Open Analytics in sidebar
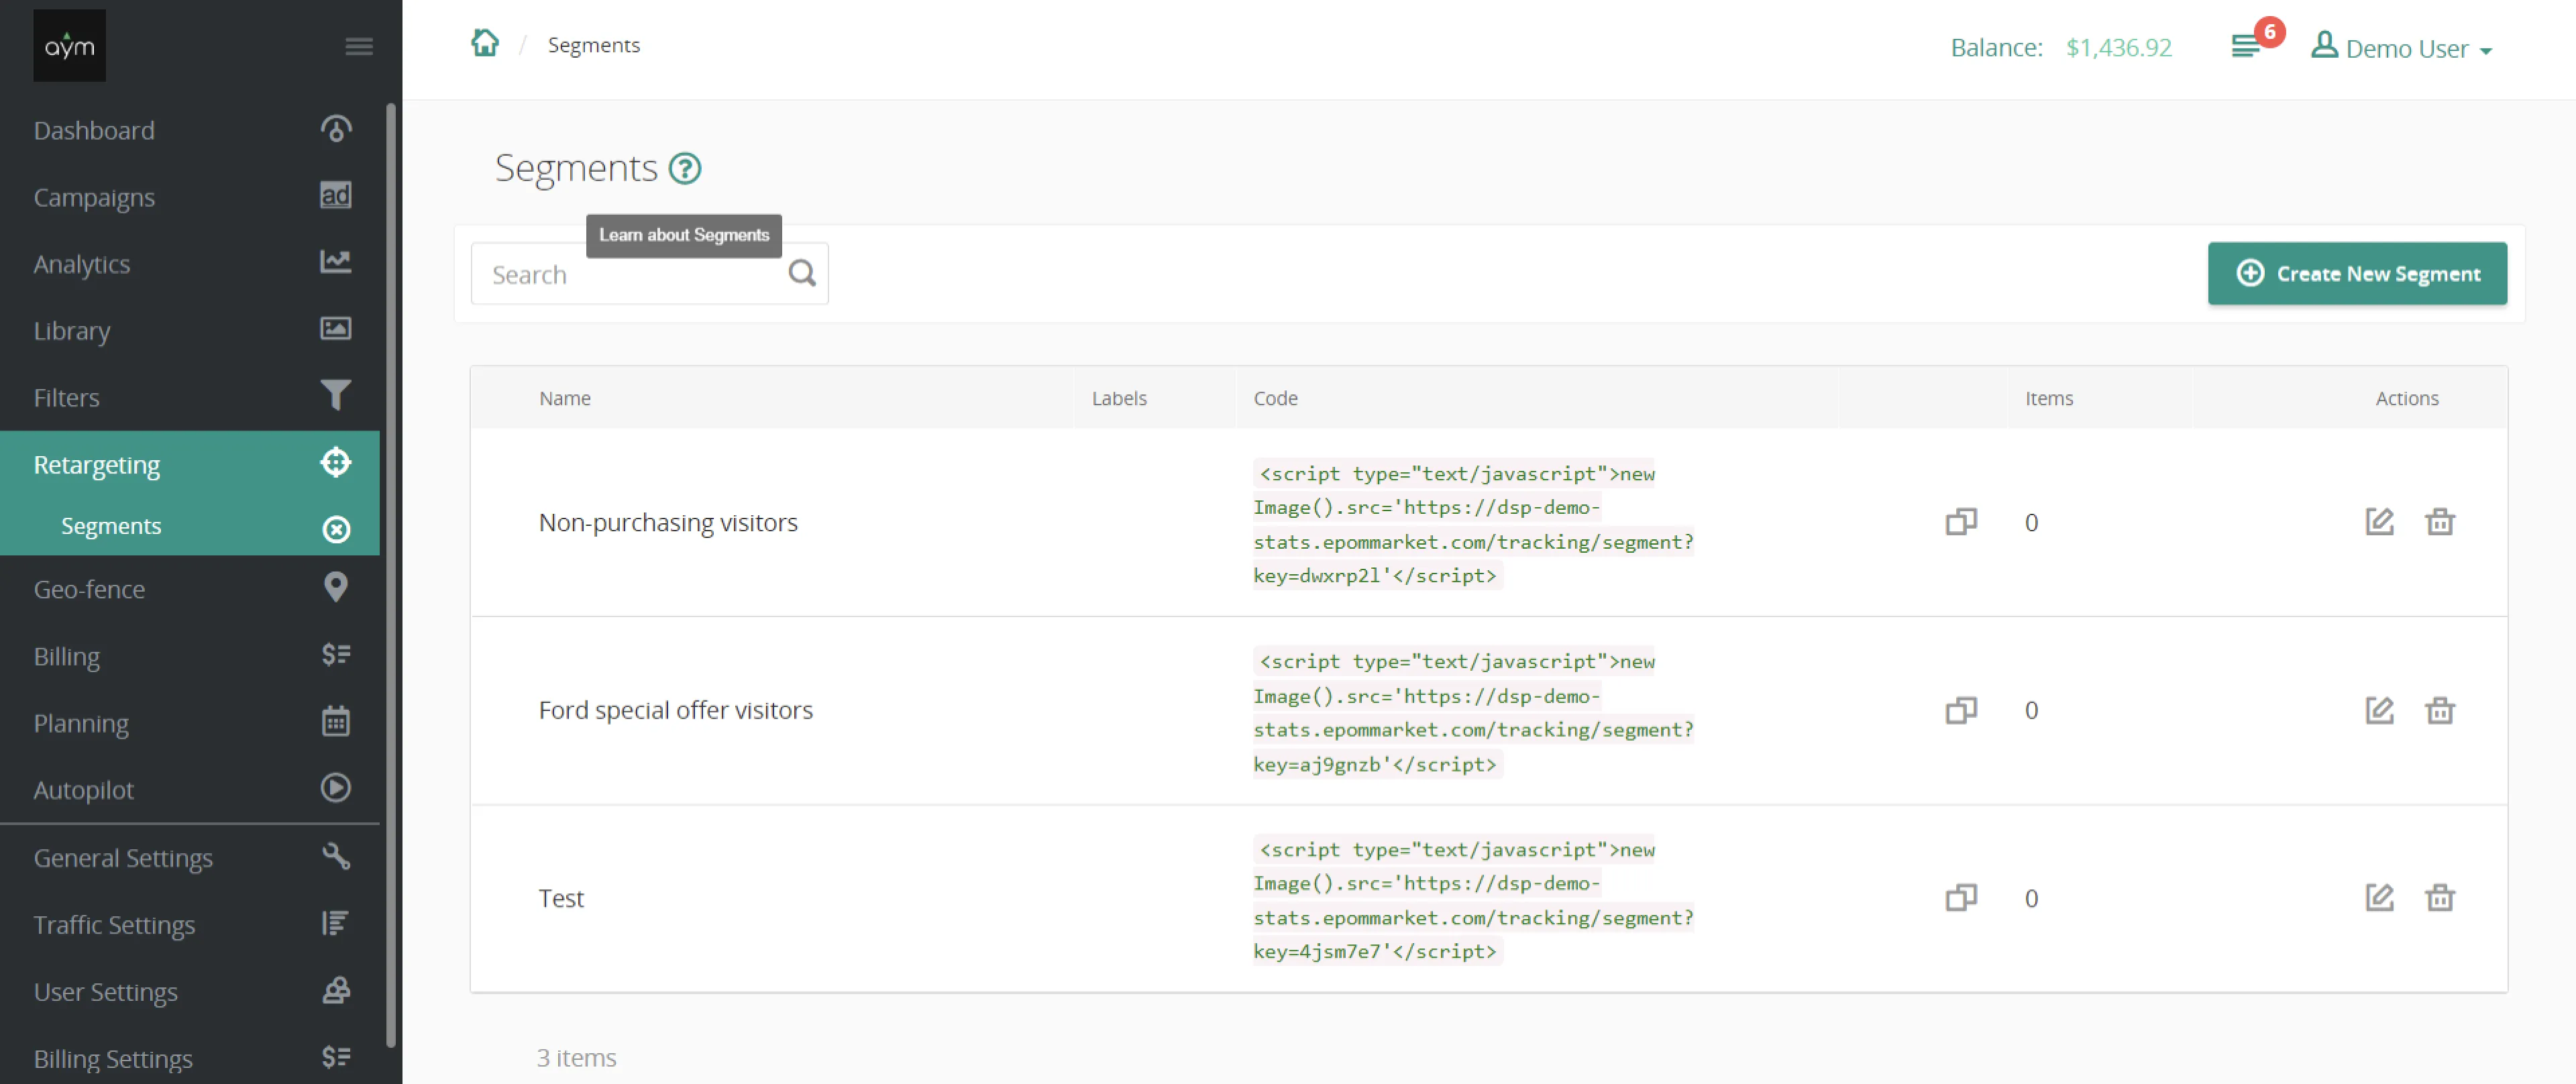Image resolution: width=2576 pixels, height=1084 pixels. coord(190,264)
